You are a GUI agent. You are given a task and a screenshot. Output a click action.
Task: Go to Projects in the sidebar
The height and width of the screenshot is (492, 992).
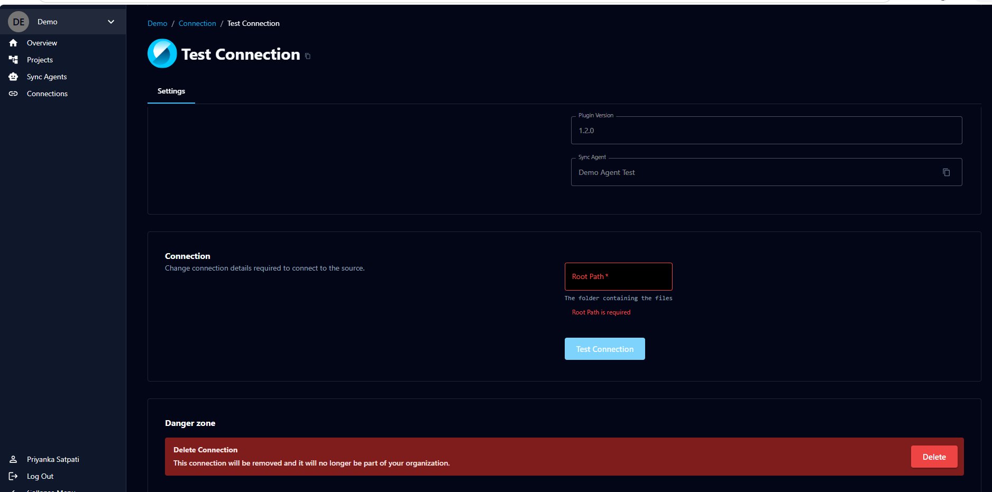(x=40, y=60)
